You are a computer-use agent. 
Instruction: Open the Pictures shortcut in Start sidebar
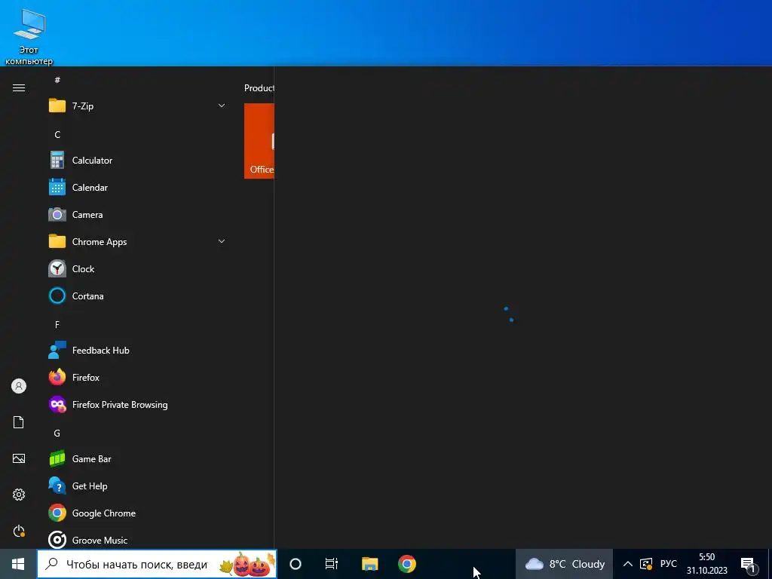point(19,458)
